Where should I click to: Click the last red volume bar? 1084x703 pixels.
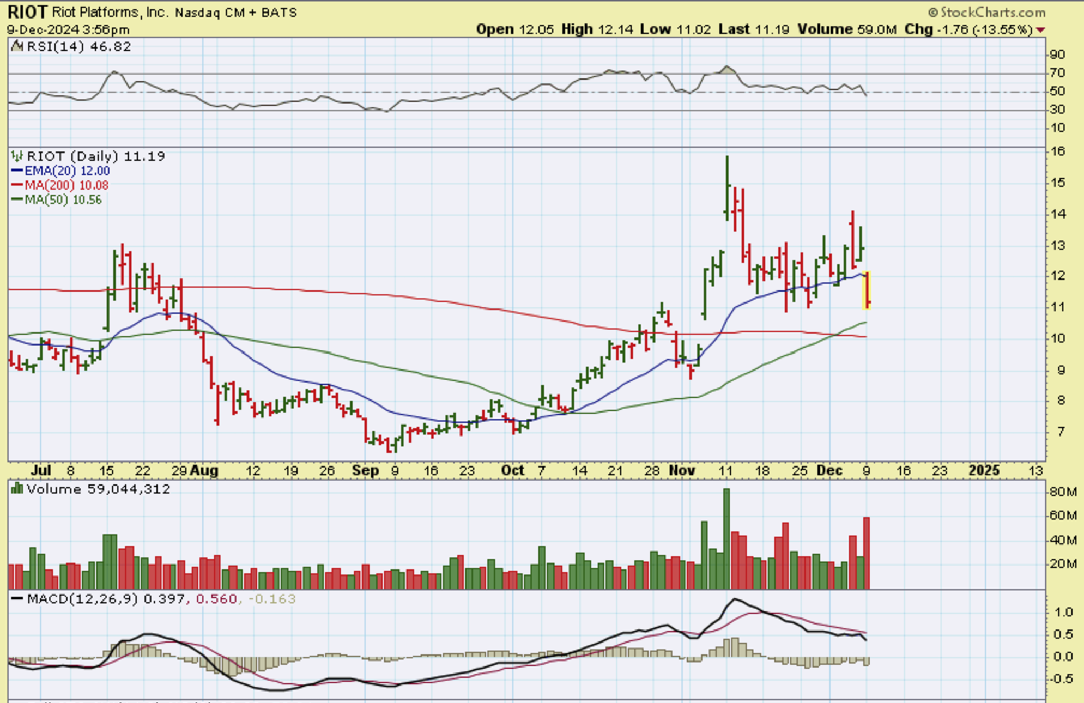point(867,552)
